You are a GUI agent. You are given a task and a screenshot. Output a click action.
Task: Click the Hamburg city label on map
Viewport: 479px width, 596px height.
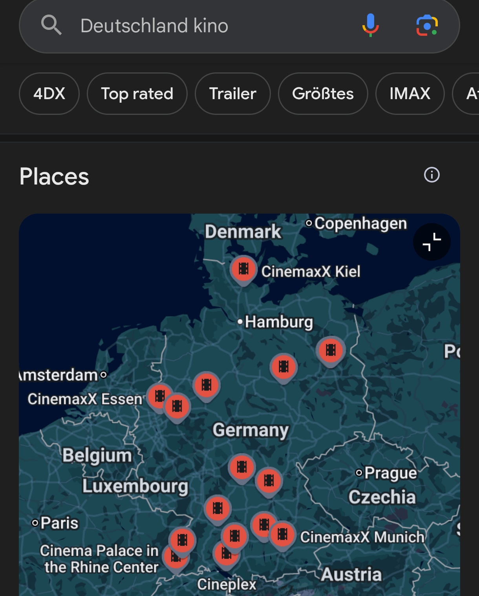279,322
